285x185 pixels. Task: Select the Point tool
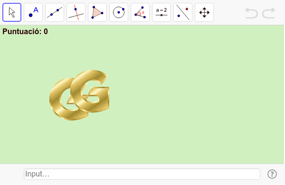pos(33,12)
